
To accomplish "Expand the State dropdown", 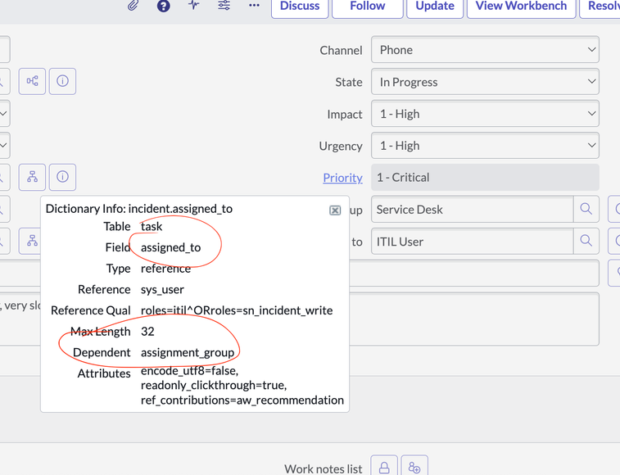I will point(484,82).
